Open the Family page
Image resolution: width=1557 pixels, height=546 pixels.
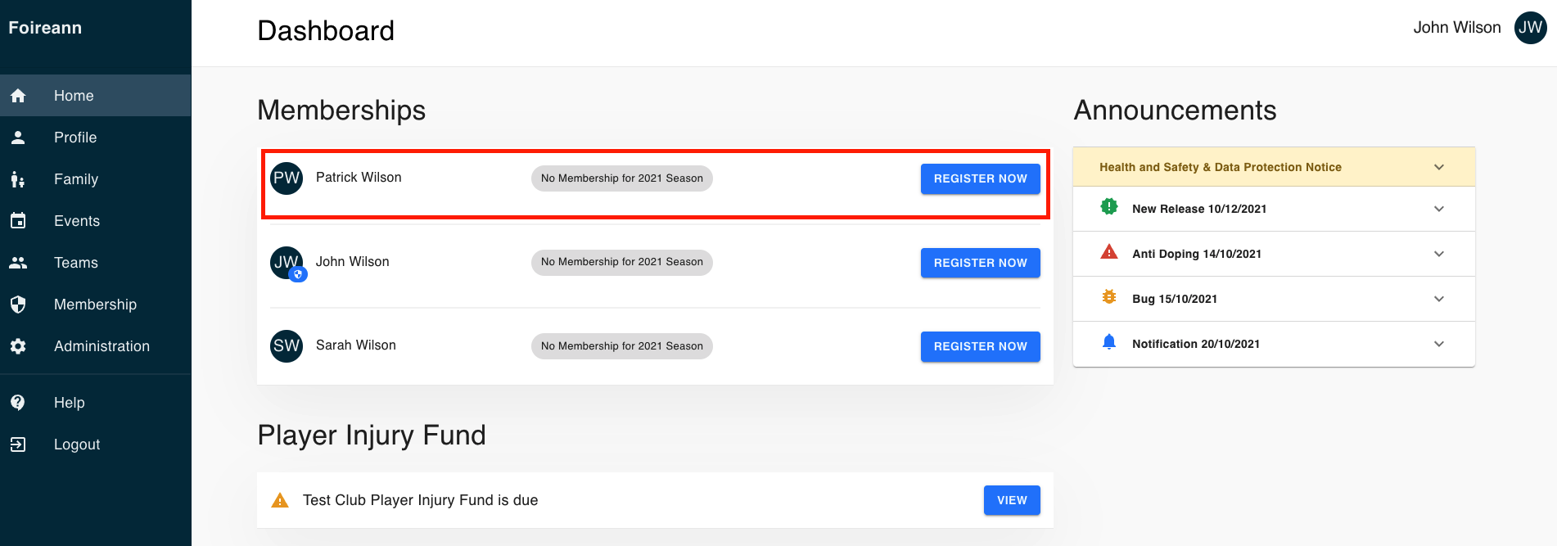96,179
